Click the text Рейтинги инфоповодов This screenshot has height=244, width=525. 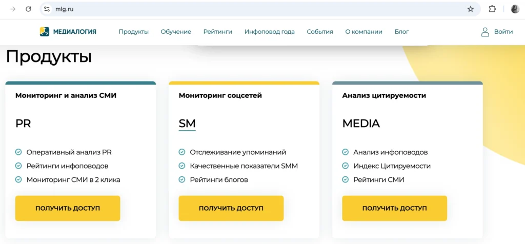67,166
